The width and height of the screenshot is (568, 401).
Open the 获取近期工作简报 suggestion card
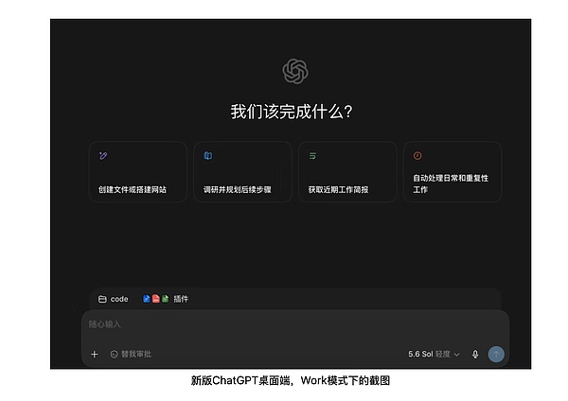[347, 171]
